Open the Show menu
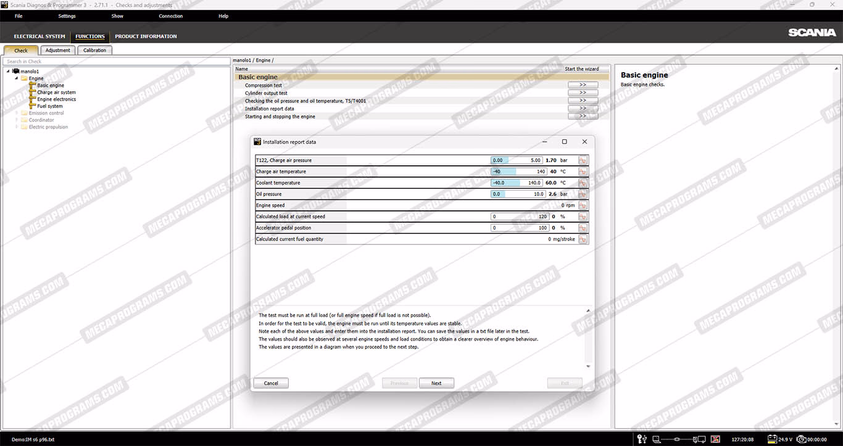 (x=117, y=16)
